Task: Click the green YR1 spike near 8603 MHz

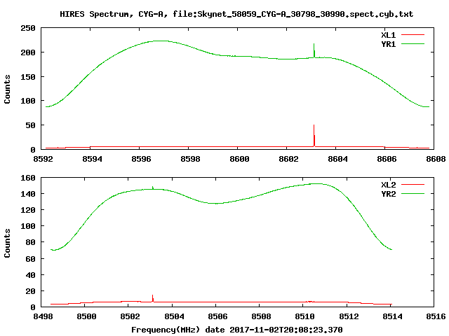Action: coord(314,50)
